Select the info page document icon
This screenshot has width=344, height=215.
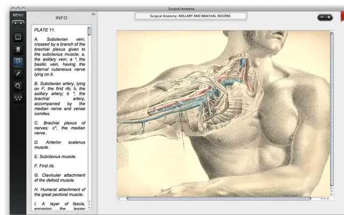(18, 62)
